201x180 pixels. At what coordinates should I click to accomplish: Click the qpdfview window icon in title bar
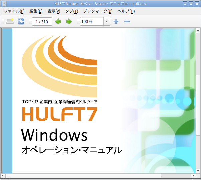point(4,4)
